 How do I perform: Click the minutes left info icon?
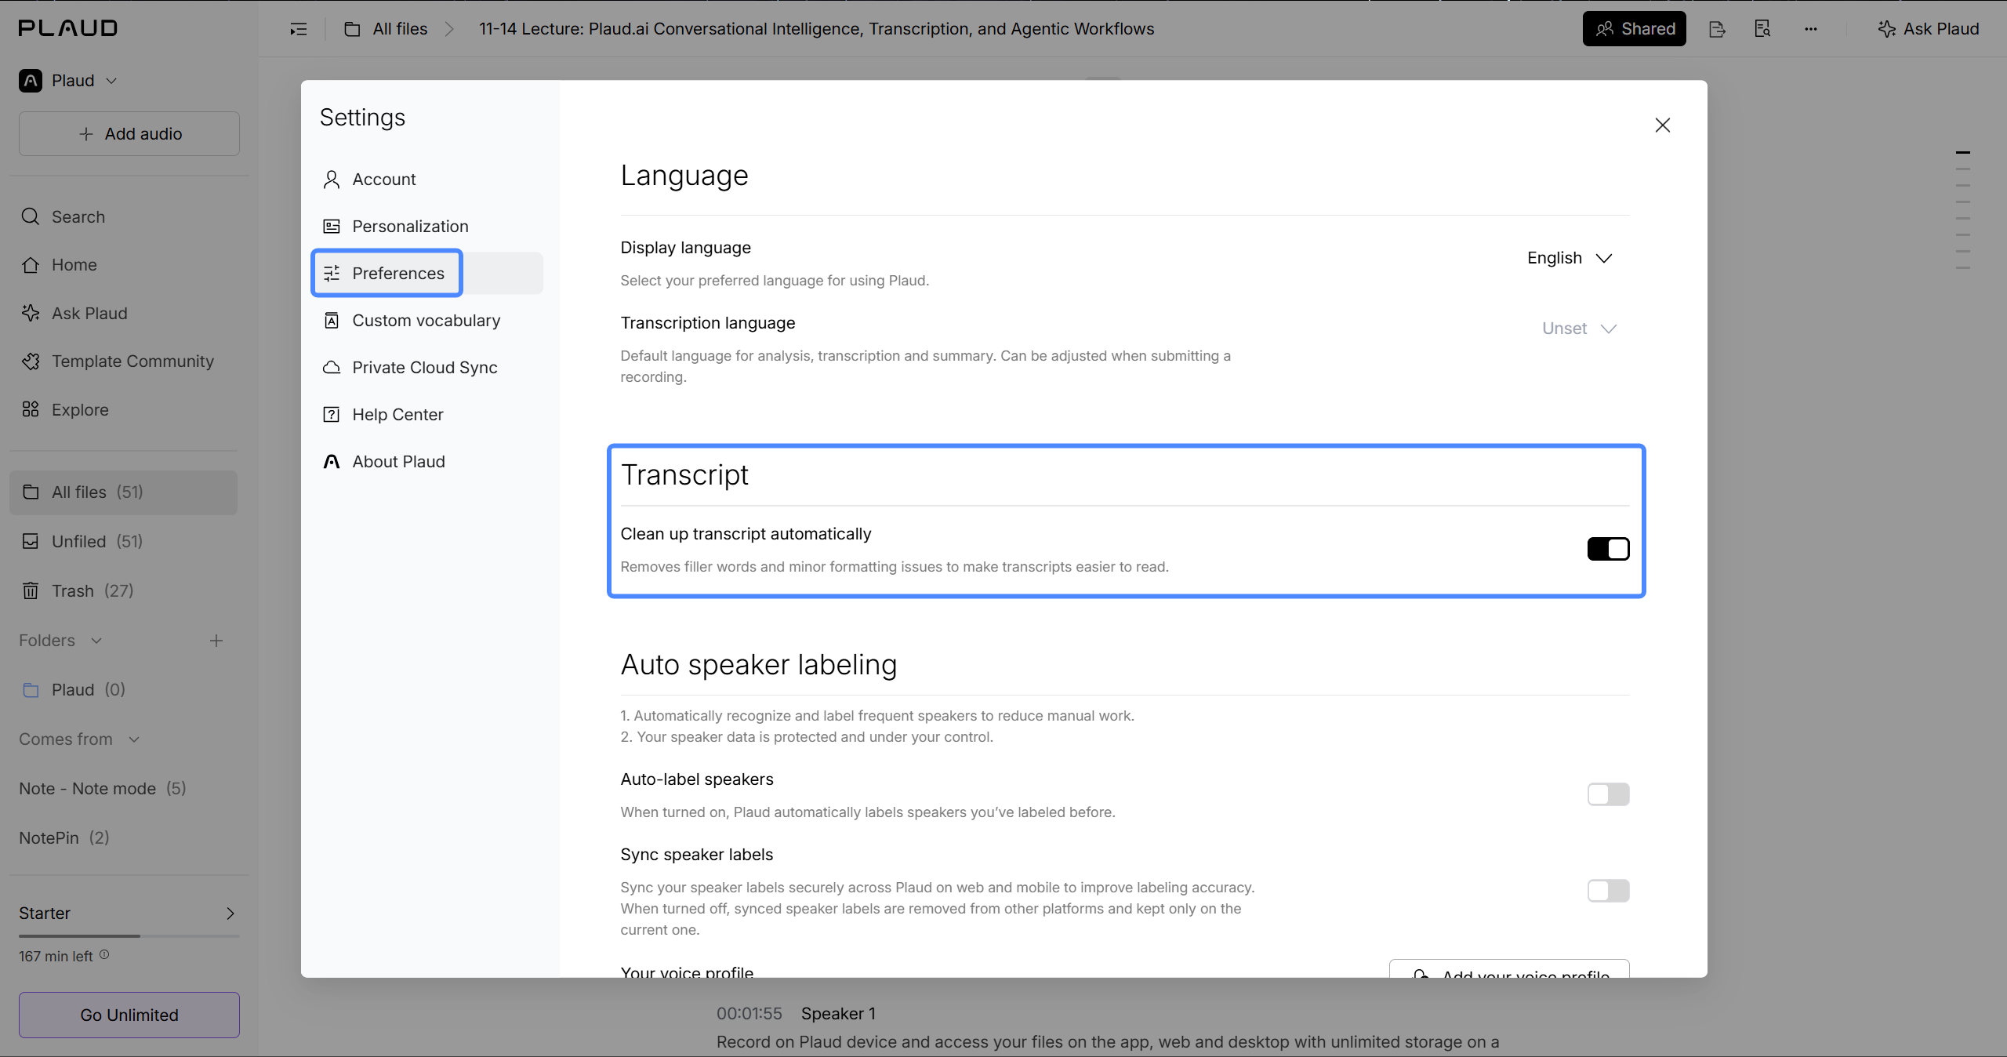pyautogui.click(x=104, y=955)
